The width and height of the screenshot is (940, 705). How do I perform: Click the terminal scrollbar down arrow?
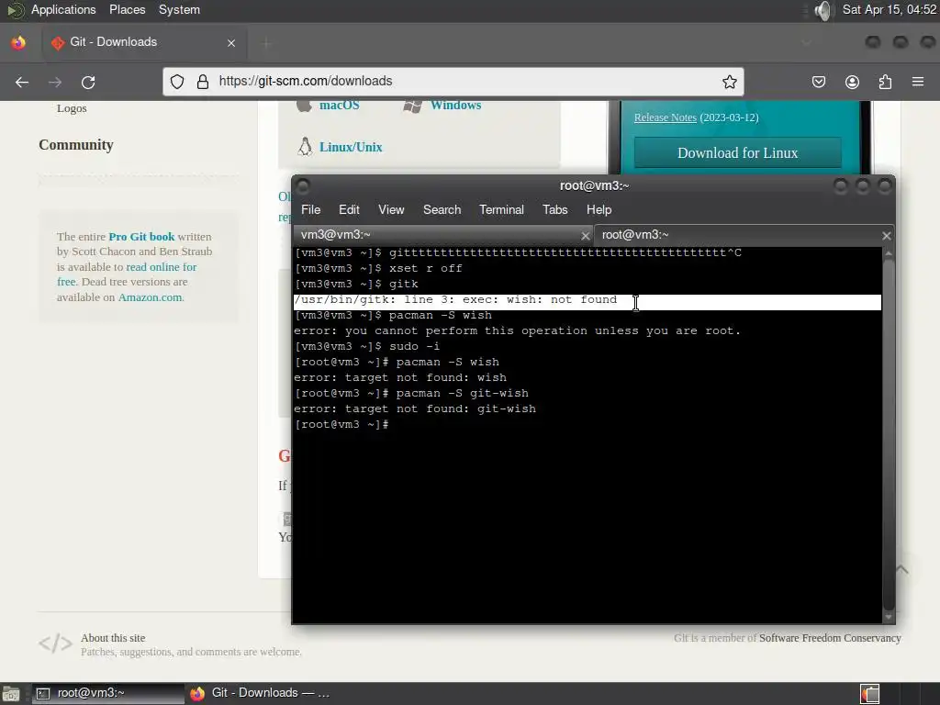tap(889, 616)
